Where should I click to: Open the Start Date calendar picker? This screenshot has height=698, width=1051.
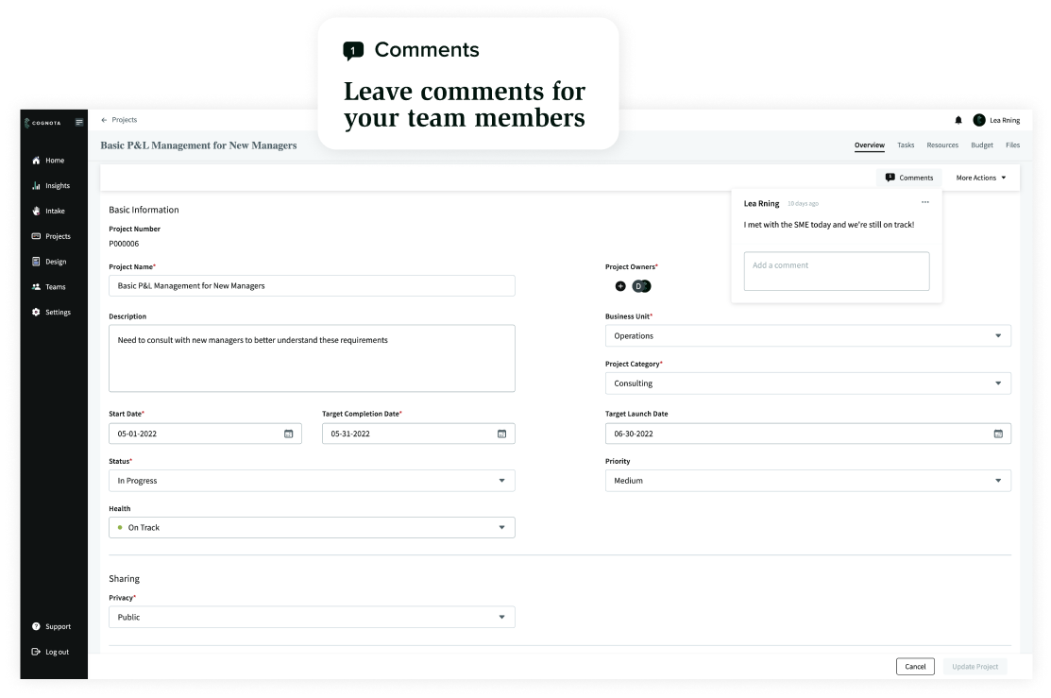[x=288, y=434]
